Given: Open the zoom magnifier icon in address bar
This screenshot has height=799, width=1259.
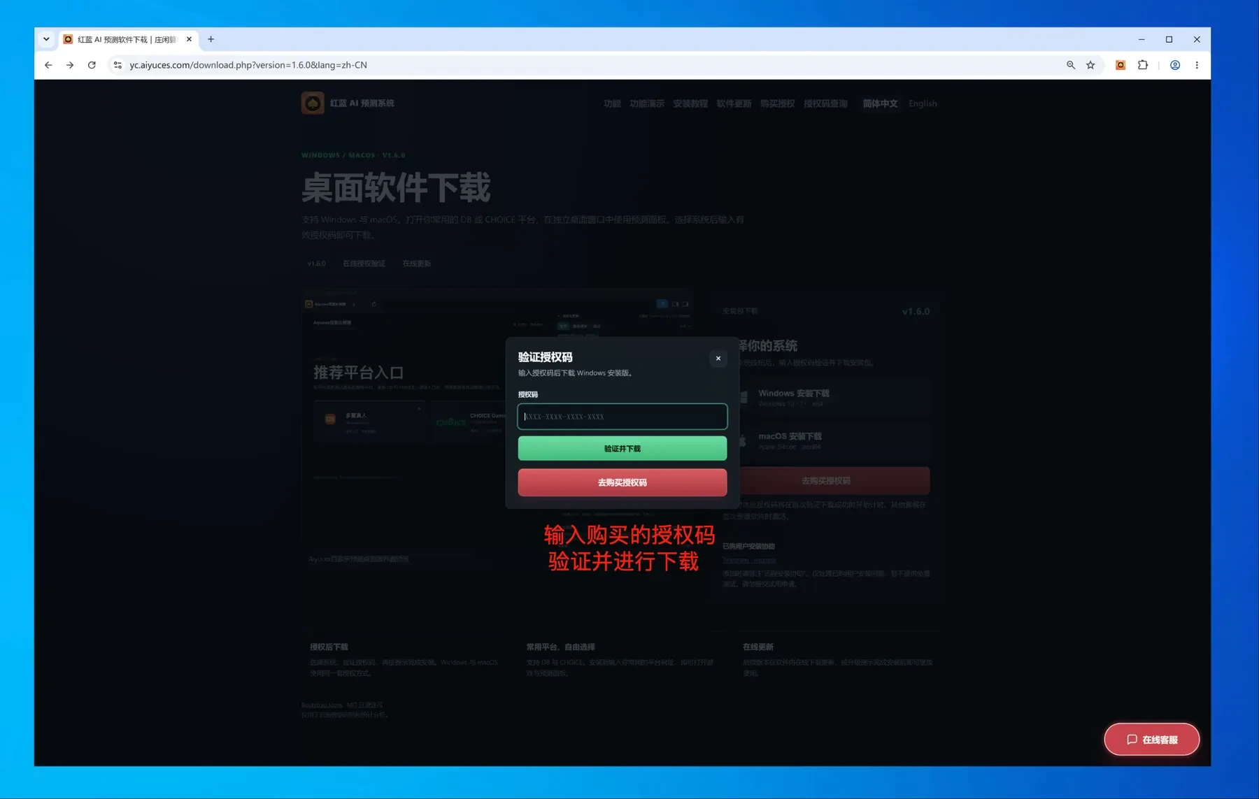Looking at the screenshot, I should [x=1071, y=65].
